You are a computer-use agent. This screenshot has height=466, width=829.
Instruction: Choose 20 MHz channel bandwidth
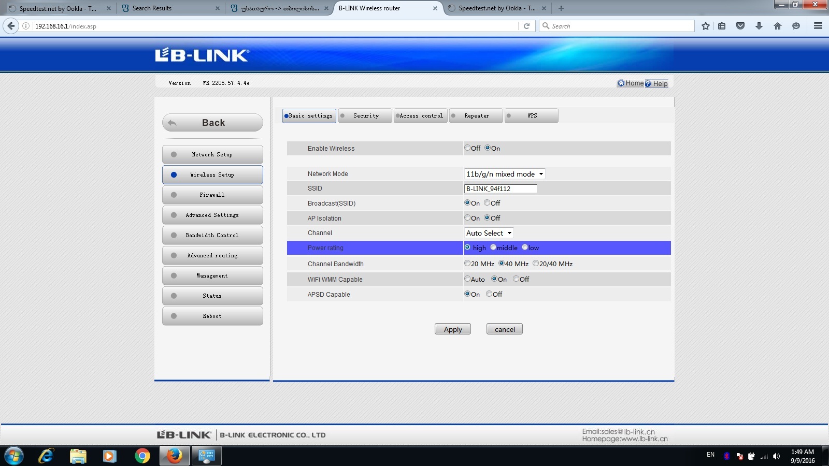(467, 264)
